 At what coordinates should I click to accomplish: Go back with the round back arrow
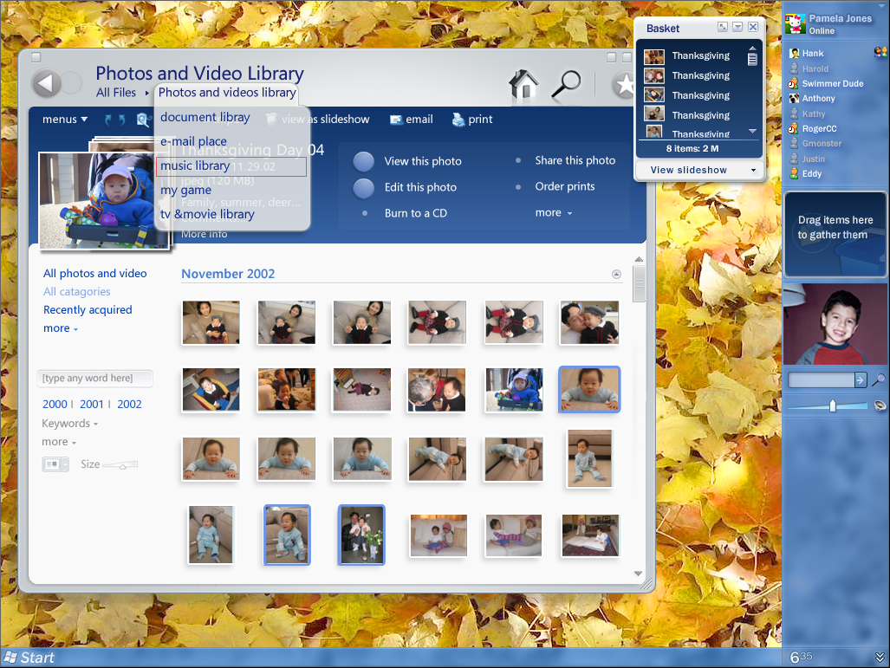coord(47,84)
